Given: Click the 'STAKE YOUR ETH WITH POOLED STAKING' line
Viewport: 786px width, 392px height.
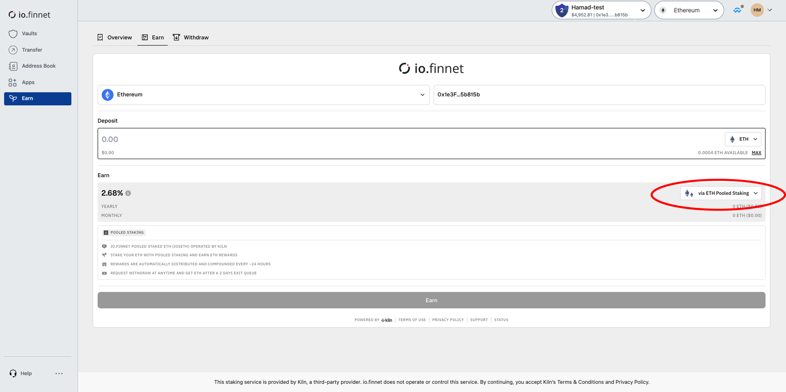Looking at the screenshot, I should 174,255.
